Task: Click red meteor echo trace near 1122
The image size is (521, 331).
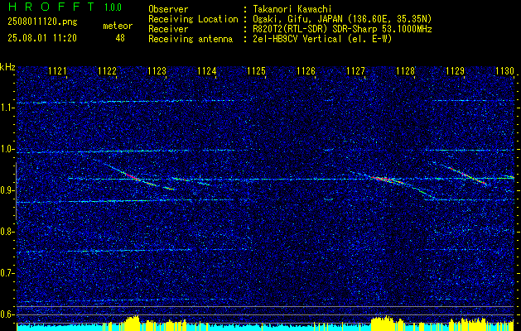Action: pyautogui.click(x=133, y=176)
